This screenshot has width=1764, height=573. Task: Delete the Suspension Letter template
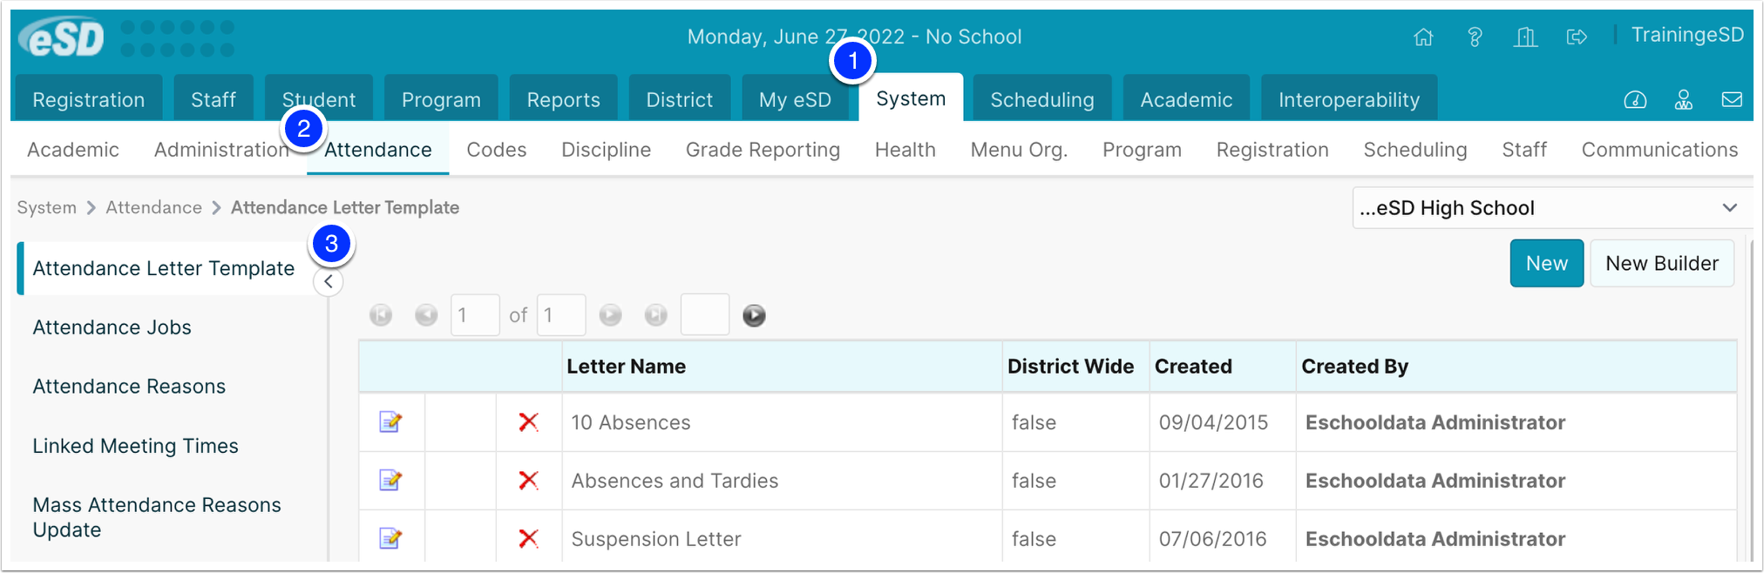tap(528, 539)
